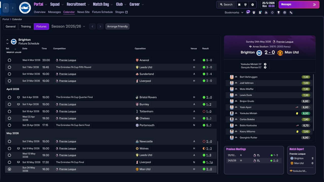Click the purple Messages continue button
324x182 pixels.
click(299, 5)
